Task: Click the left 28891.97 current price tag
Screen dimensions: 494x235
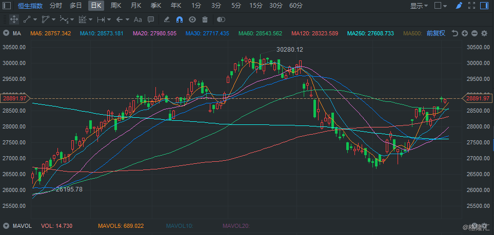Action: pyautogui.click(x=14, y=98)
